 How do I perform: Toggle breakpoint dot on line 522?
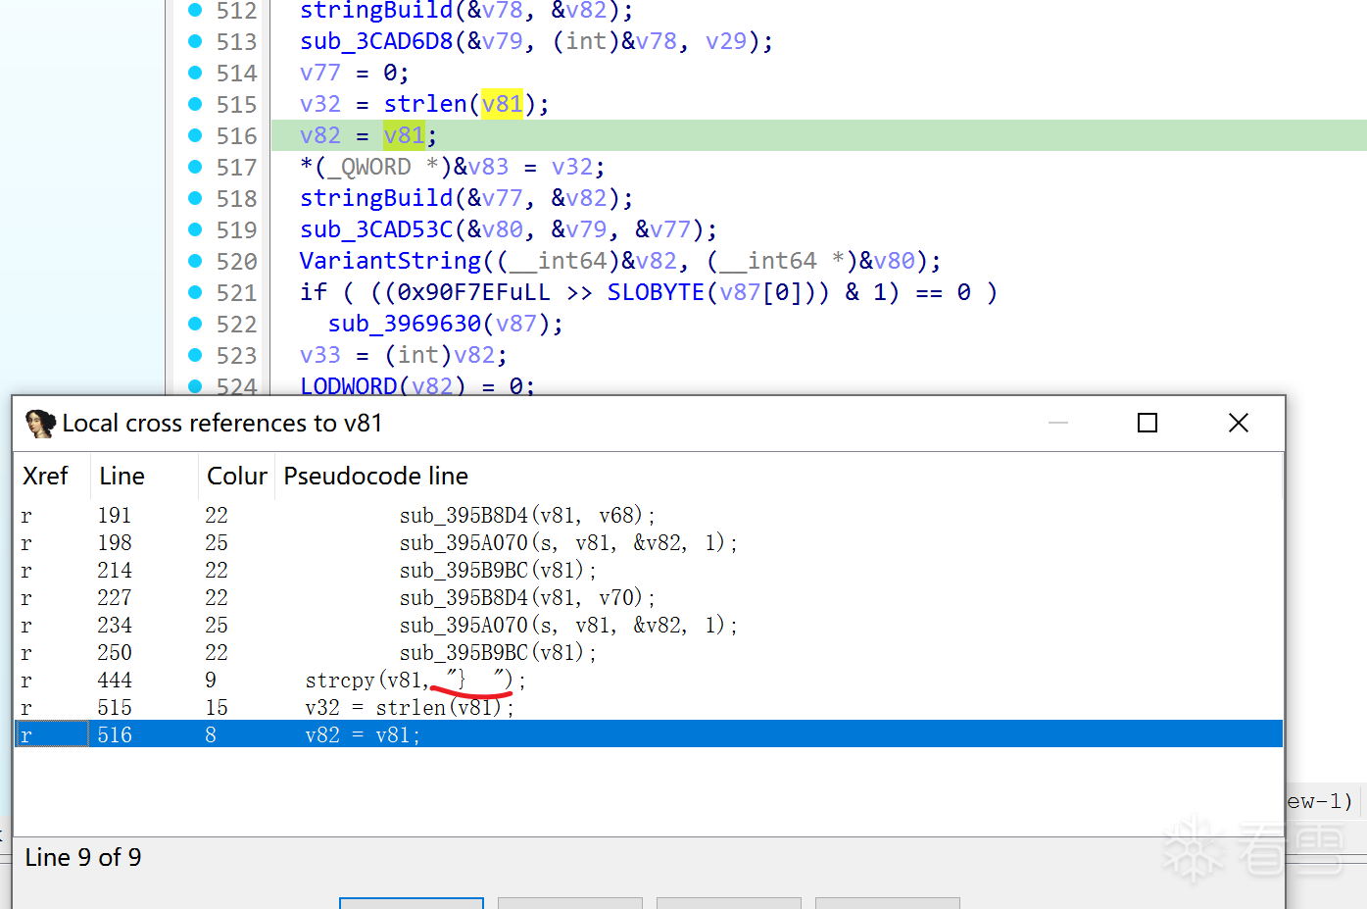[195, 324]
